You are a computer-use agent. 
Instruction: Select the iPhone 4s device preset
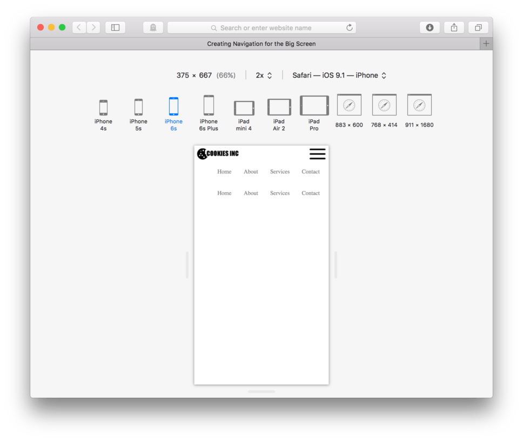pos(103,115)
